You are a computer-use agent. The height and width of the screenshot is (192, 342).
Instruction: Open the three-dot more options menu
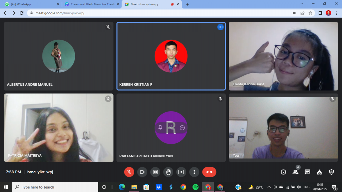(194, 172)
